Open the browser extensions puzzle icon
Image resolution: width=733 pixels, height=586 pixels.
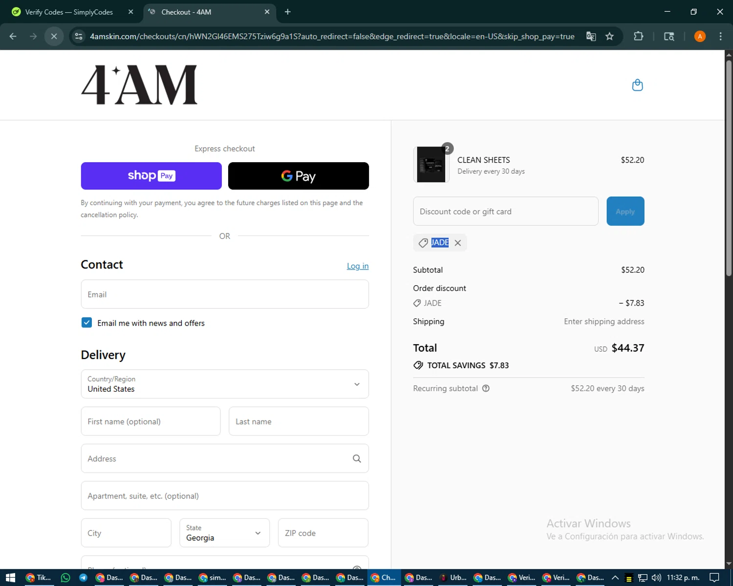pos(638,36)
